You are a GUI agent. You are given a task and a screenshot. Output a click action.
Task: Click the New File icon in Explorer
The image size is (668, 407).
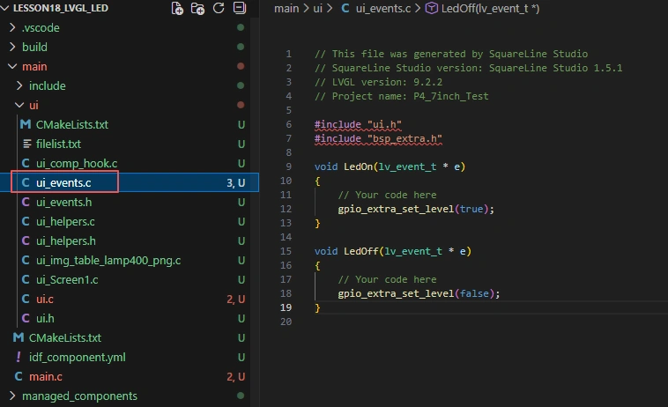tap(178, 9)
